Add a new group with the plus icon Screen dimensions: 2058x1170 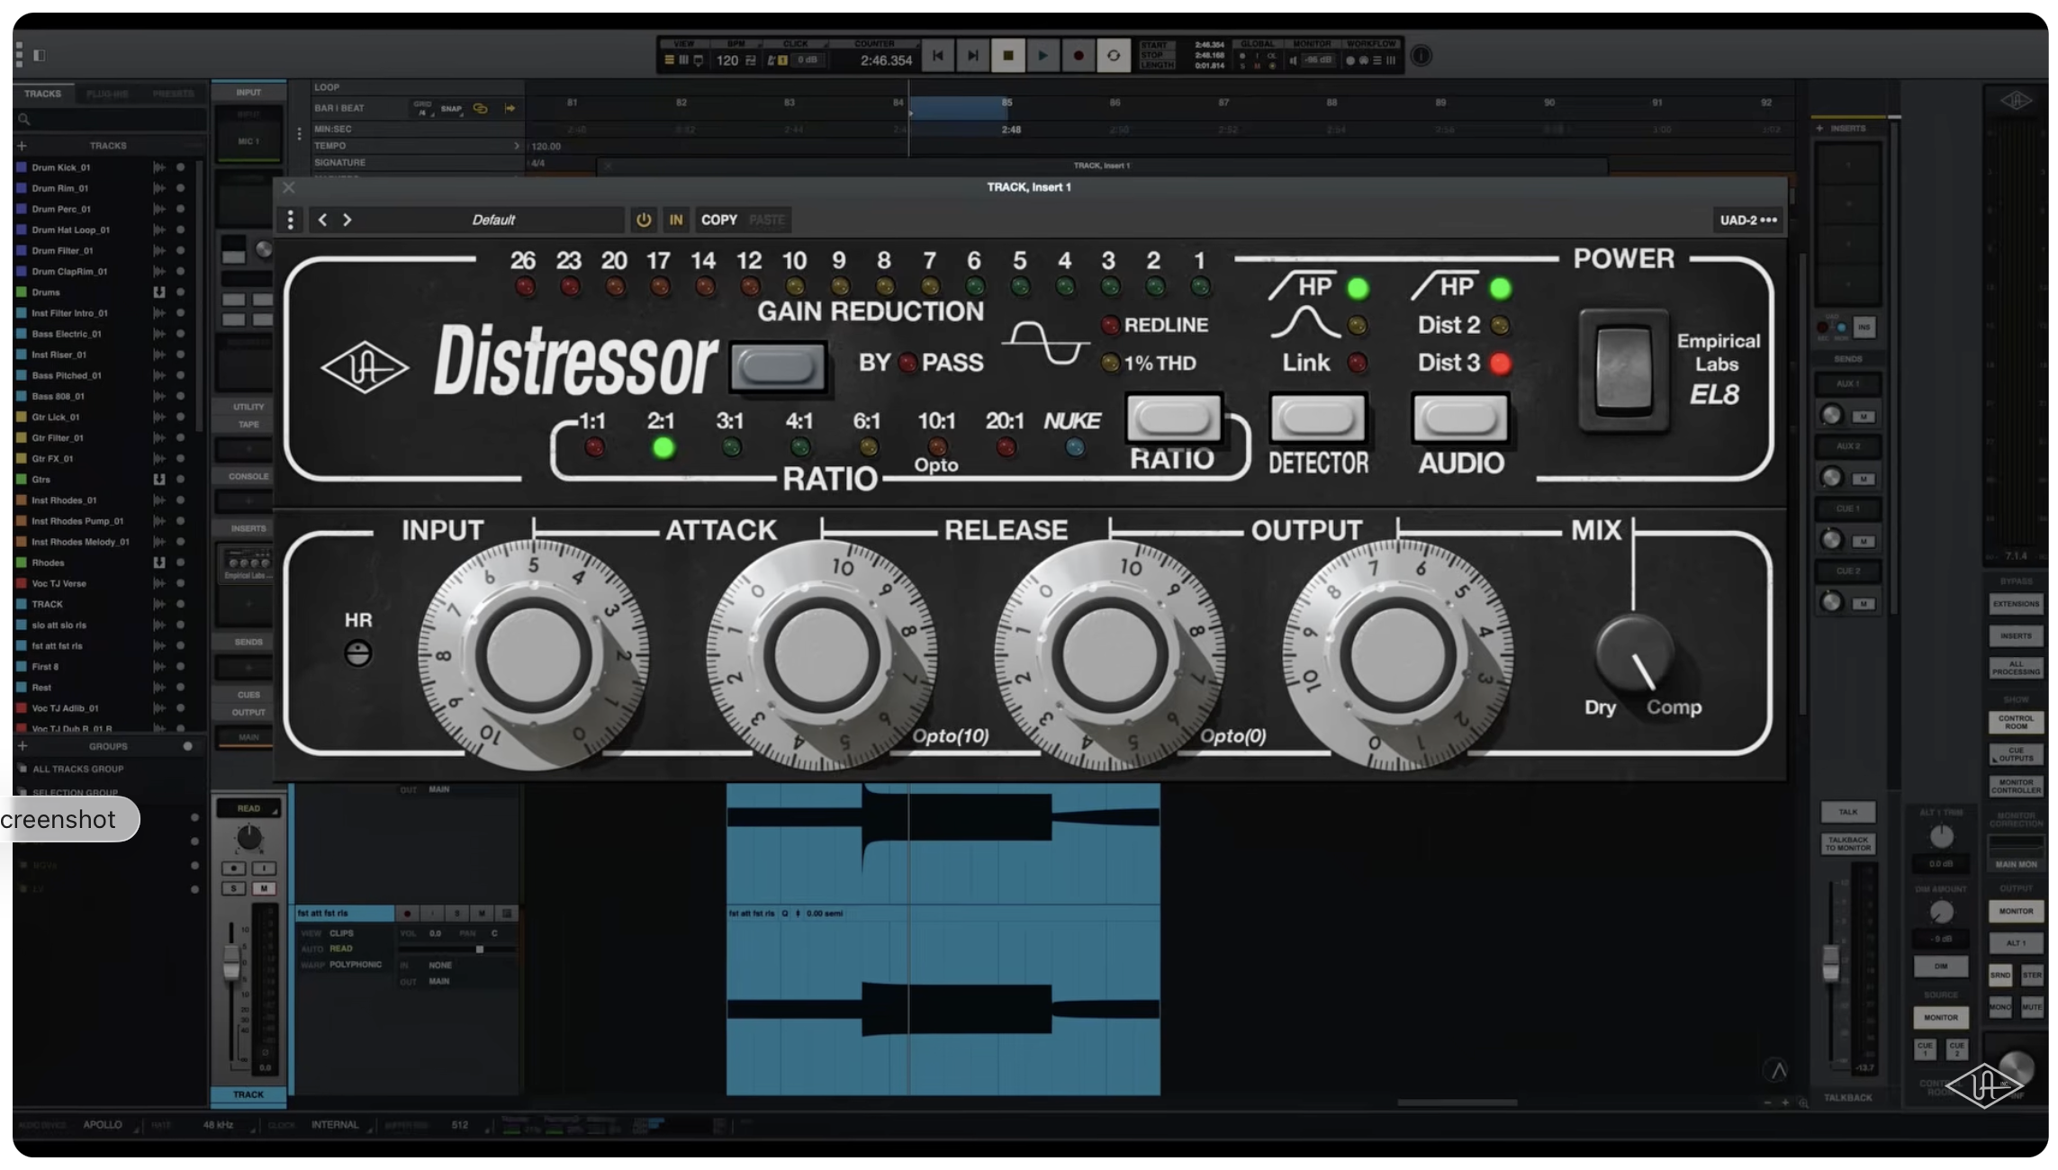click(23, 746)
